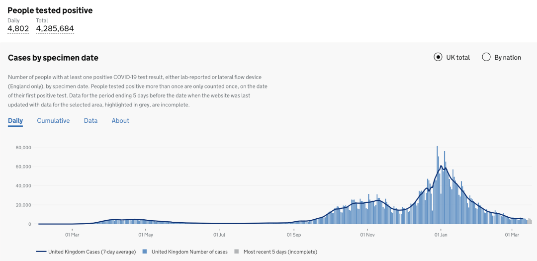Viewport: 537px width, 261px height.
Task: Open the Data tab
Action: [x=91, y=121]
